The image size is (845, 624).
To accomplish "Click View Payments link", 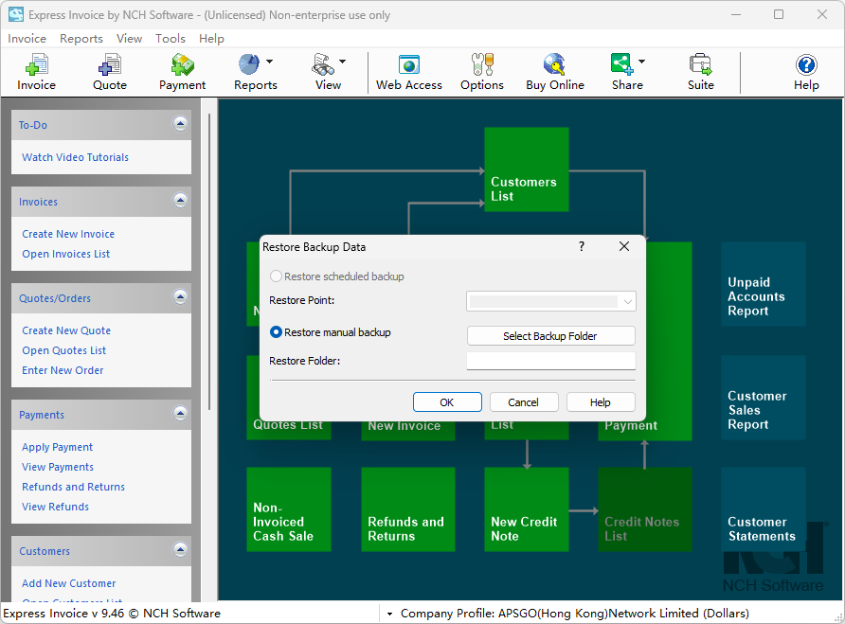I will (58, 467).
